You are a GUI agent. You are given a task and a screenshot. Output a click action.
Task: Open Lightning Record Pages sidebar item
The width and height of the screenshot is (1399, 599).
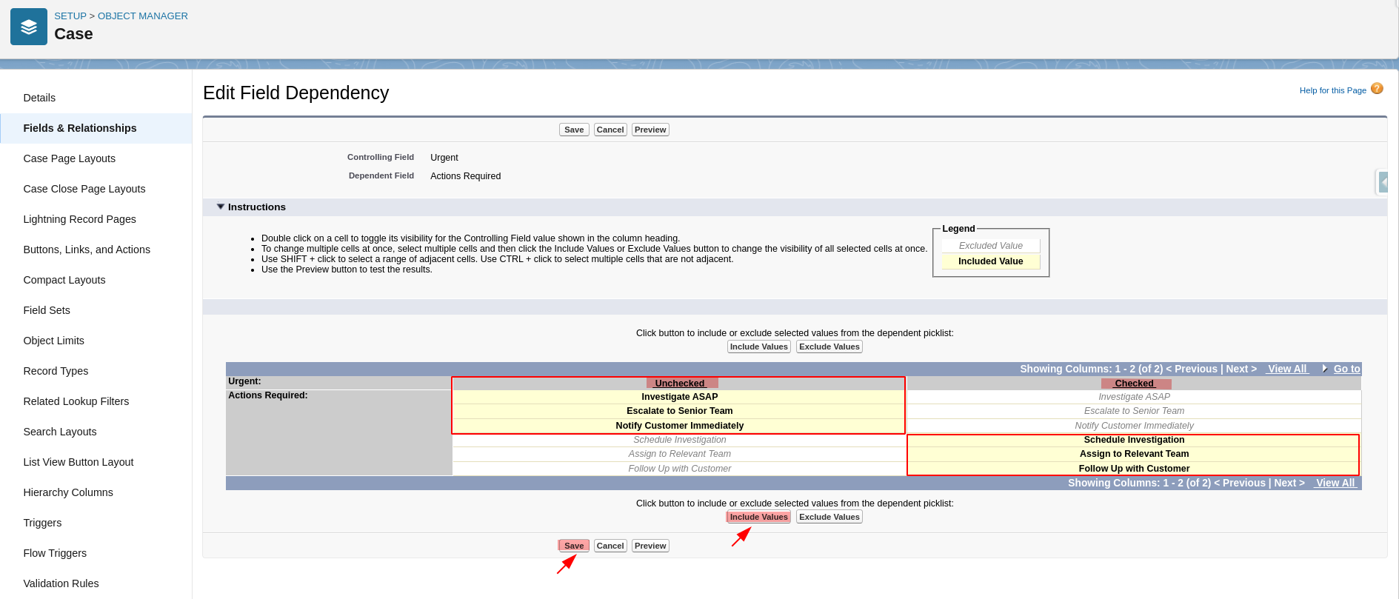[x=80, y=219]
